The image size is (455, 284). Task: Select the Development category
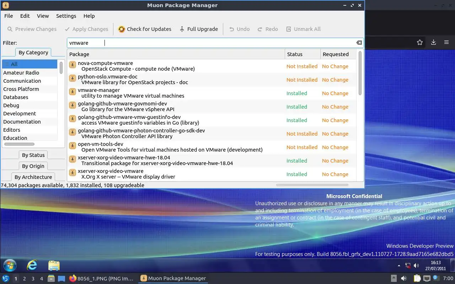pos(30,114)
